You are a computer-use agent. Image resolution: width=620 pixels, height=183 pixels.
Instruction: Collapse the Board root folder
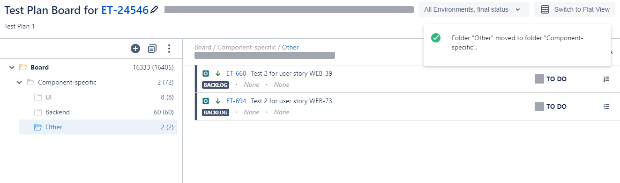pos(12,68)
